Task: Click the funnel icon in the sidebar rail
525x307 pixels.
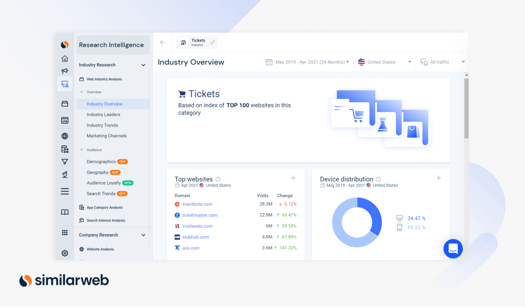Action: coord(65,162)
